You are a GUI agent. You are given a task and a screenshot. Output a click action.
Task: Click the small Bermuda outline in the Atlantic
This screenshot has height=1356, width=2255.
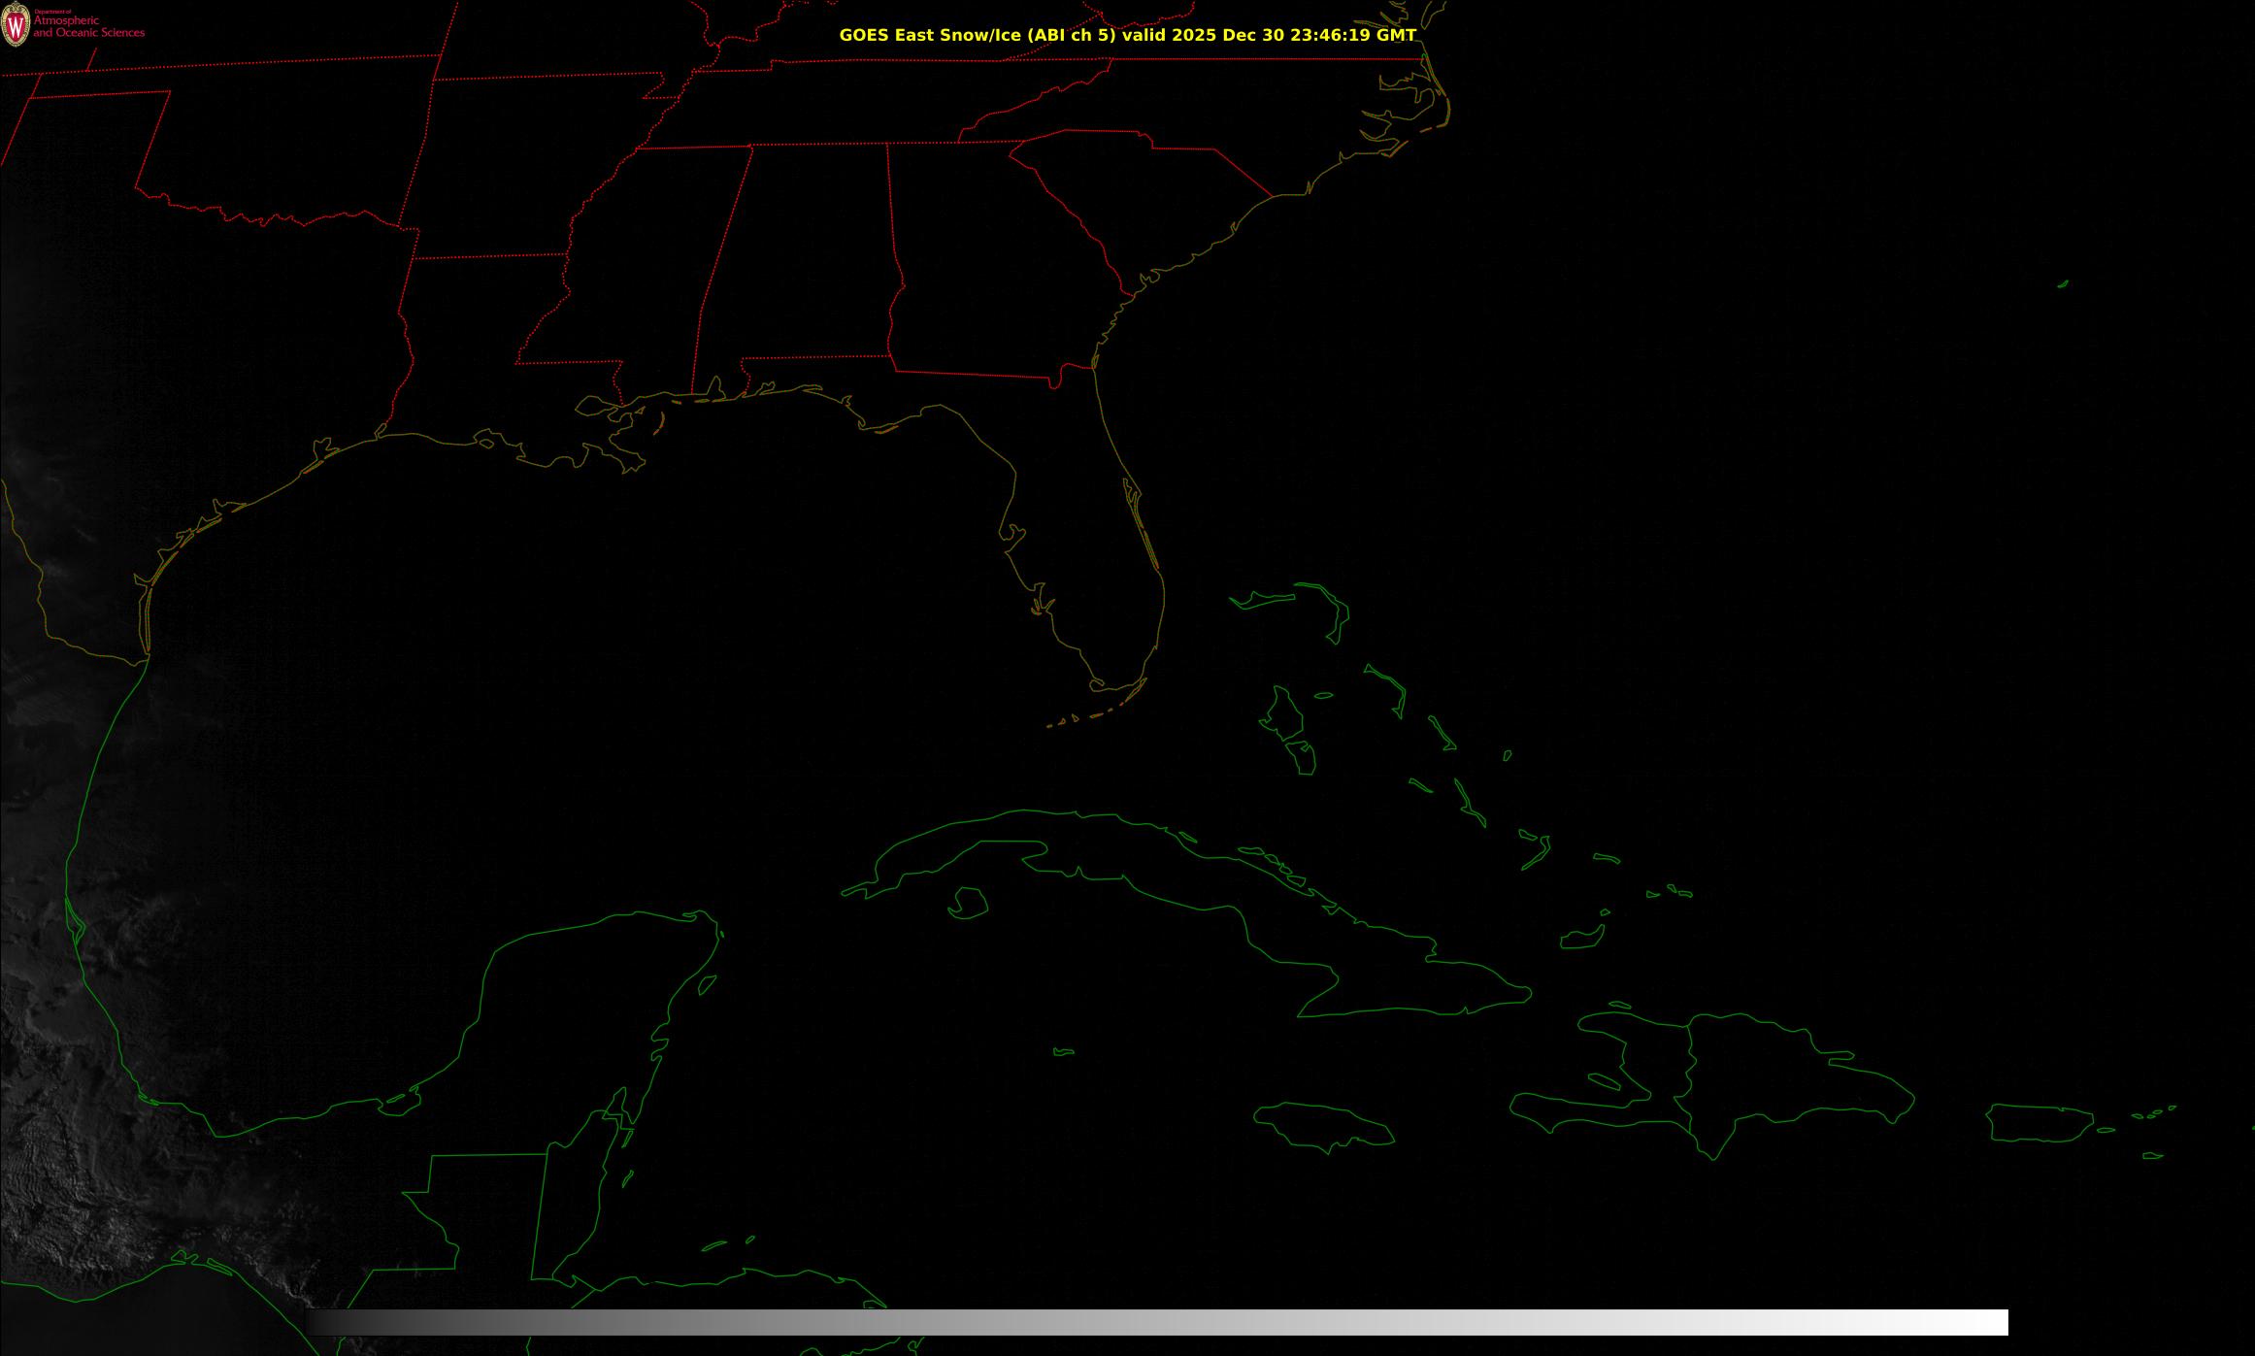2063,283
